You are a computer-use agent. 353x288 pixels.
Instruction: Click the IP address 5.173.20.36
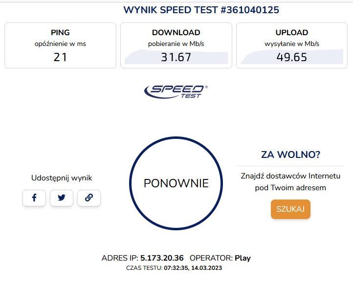tap(162, 258)
